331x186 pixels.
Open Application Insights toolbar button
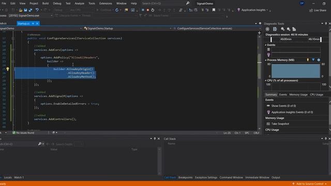pyautogui.click(x=253, y=10)
